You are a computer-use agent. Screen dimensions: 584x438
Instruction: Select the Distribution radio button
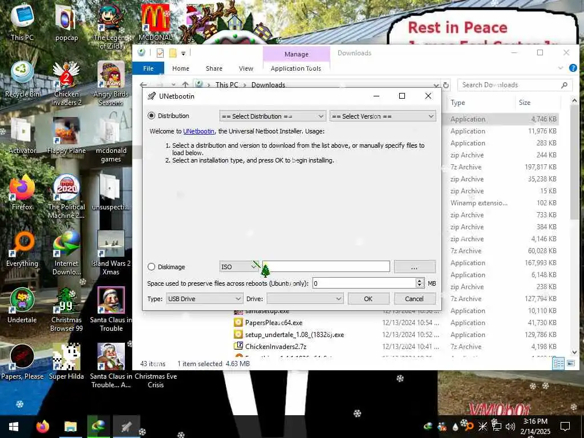click(151, 116)
